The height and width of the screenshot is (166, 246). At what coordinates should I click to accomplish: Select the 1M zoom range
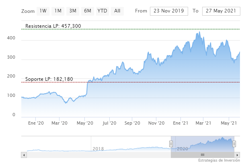pyautogui.click(x=58, y=11)
